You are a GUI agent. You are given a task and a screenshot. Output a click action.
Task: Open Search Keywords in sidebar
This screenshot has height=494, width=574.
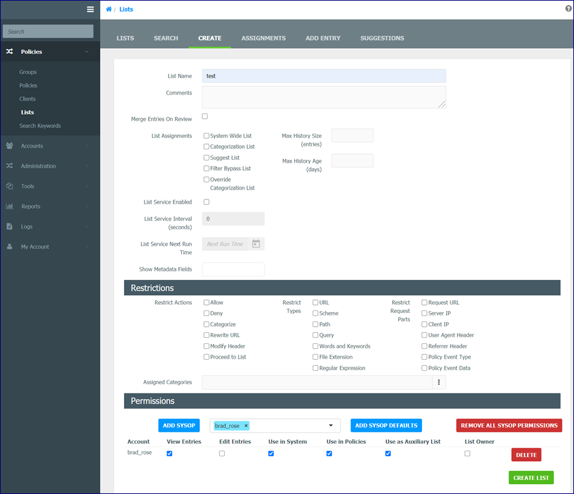click(x=40, y=126)
